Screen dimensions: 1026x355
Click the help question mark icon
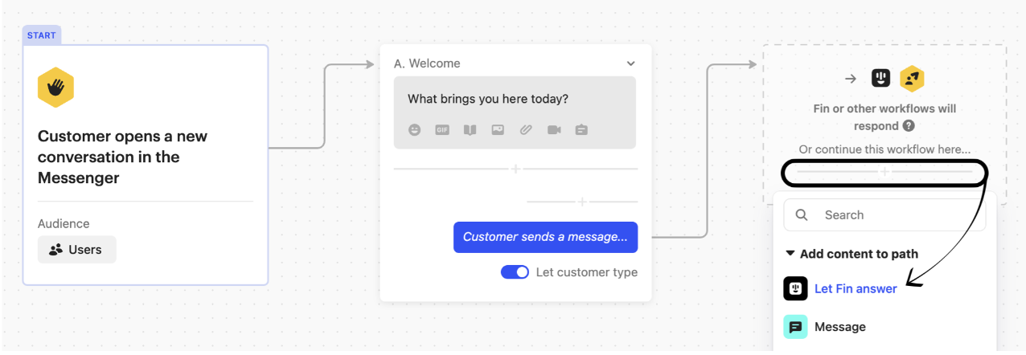tap(909, 126)
